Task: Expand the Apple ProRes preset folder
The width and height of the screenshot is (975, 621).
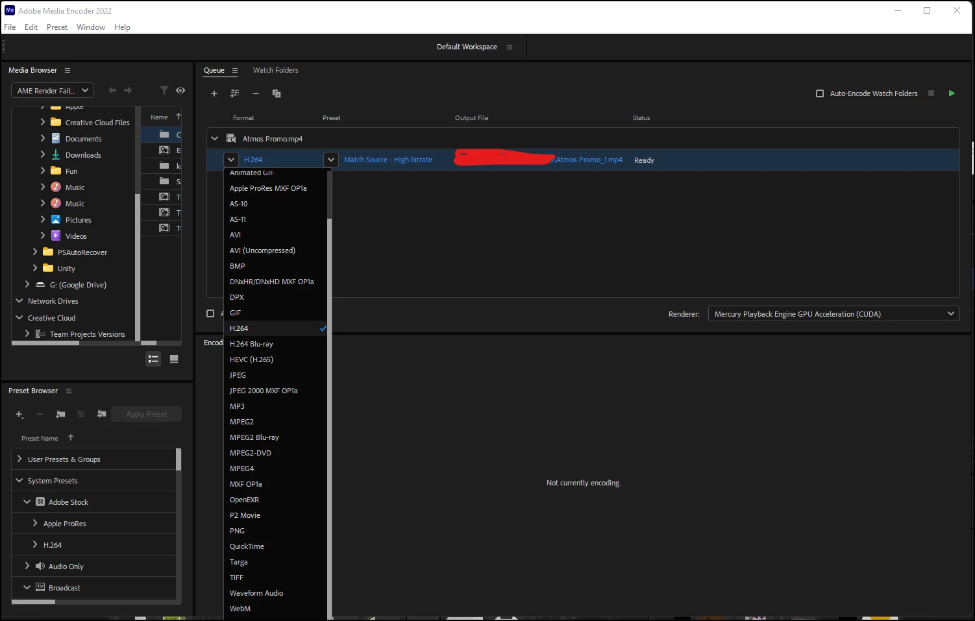Action: (x=35, y=523)
